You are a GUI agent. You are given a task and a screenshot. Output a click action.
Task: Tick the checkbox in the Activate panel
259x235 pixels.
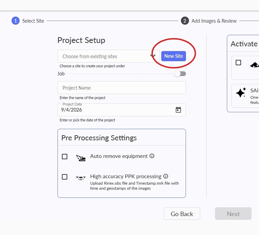[238, 63]
